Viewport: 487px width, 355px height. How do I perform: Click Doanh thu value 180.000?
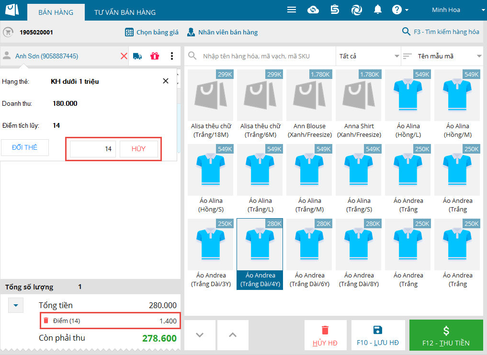pyautogui.click(x=65, y=103)
